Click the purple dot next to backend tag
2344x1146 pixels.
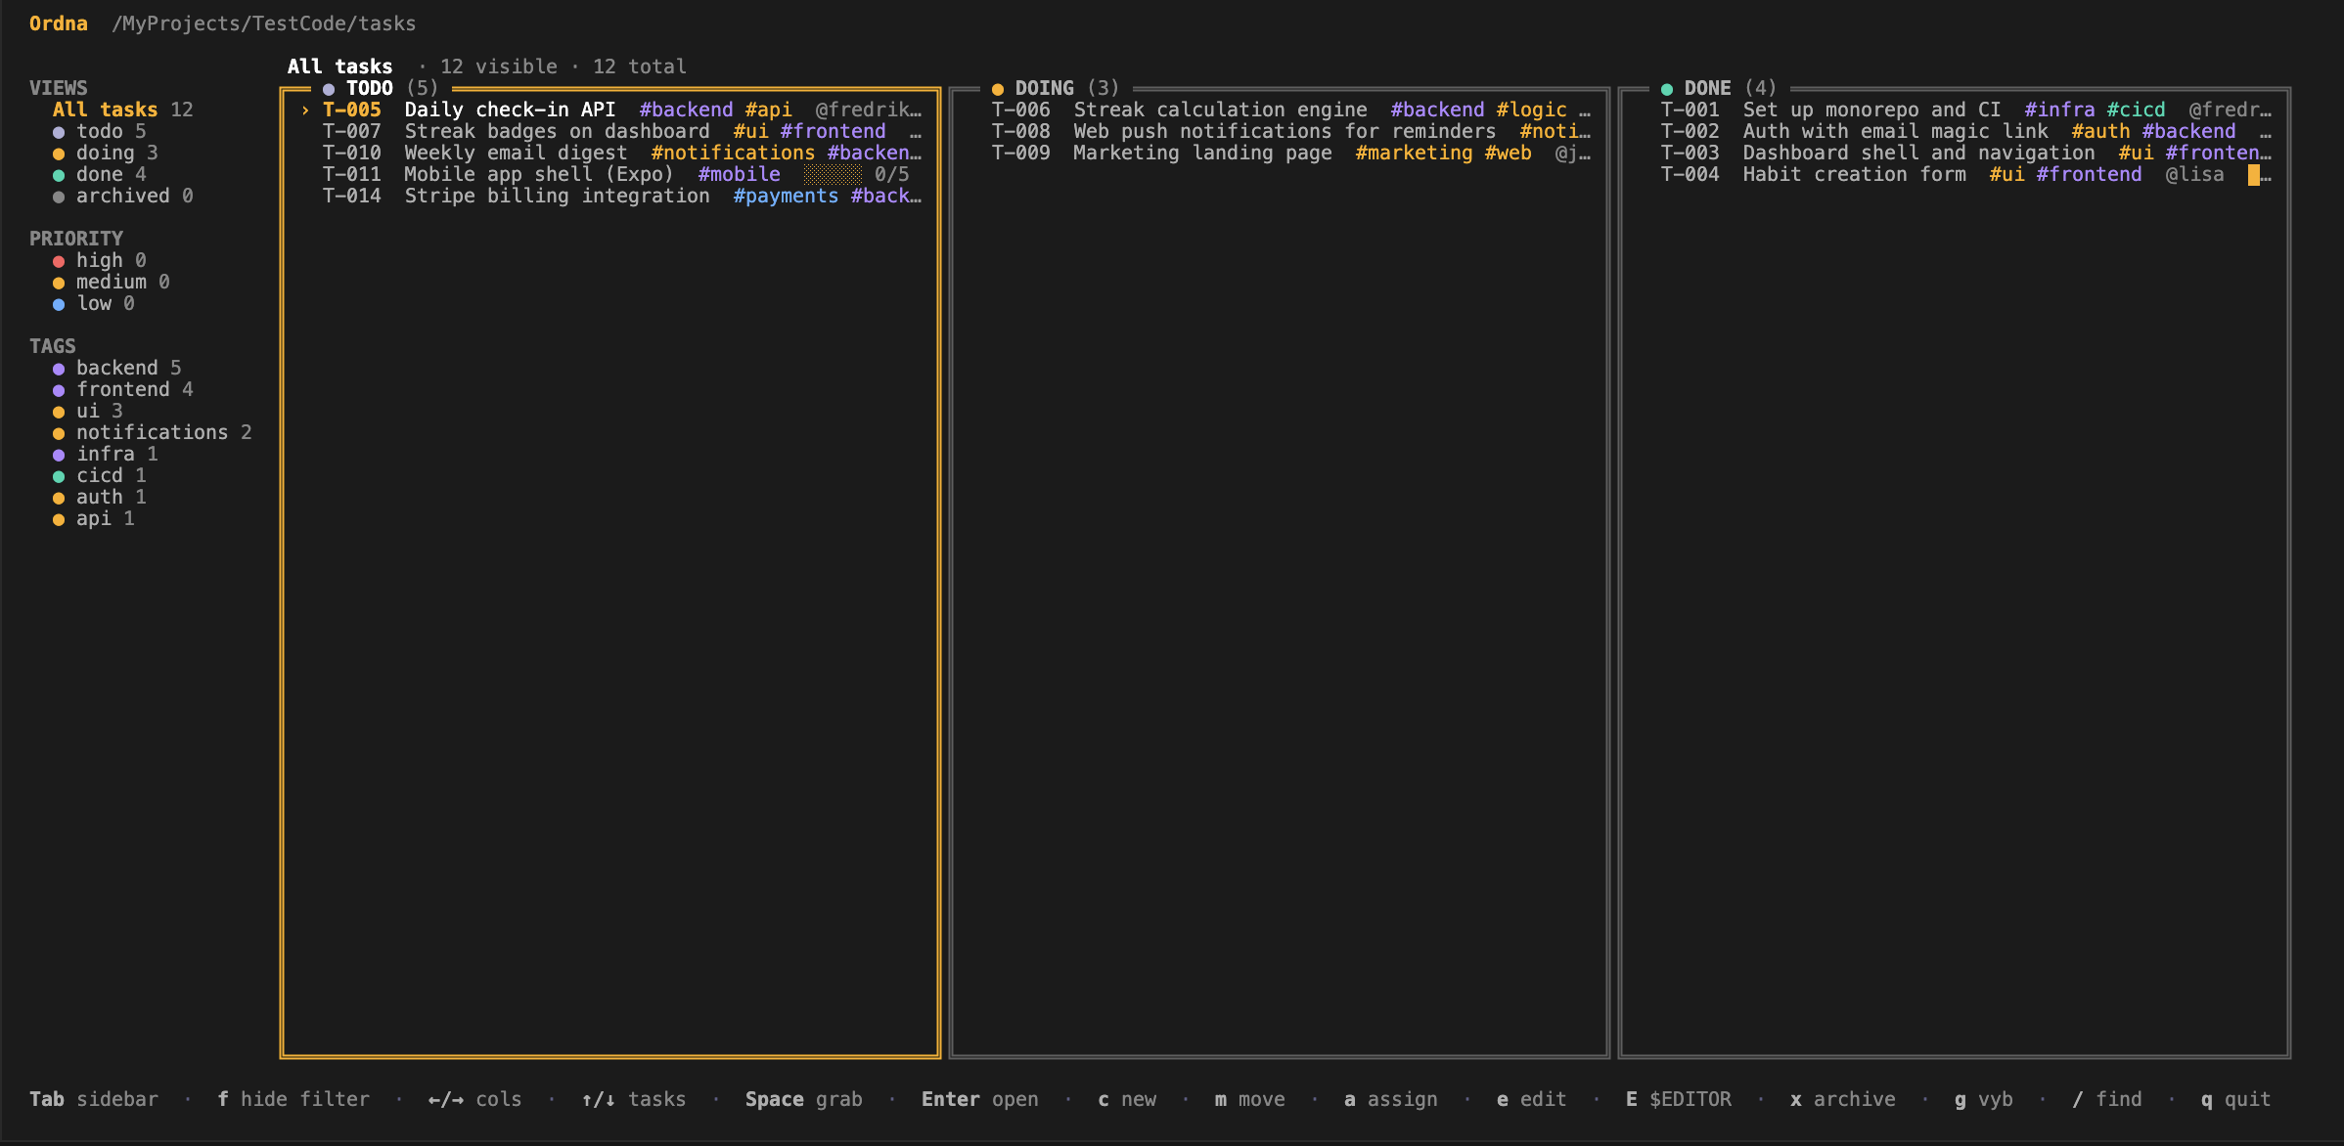click(x=59, y=368)
